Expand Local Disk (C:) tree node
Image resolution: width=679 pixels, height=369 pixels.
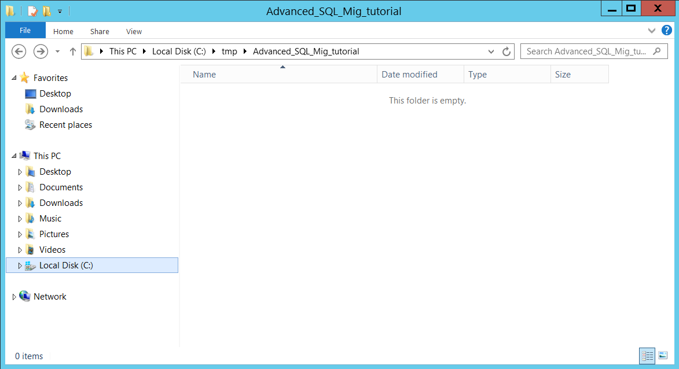[x=20, y=265]
